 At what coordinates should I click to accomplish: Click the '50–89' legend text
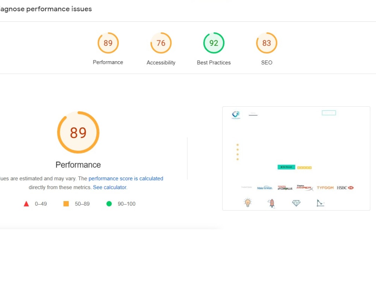click(82, 204)
